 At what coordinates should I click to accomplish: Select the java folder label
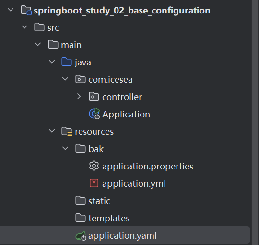83,63
